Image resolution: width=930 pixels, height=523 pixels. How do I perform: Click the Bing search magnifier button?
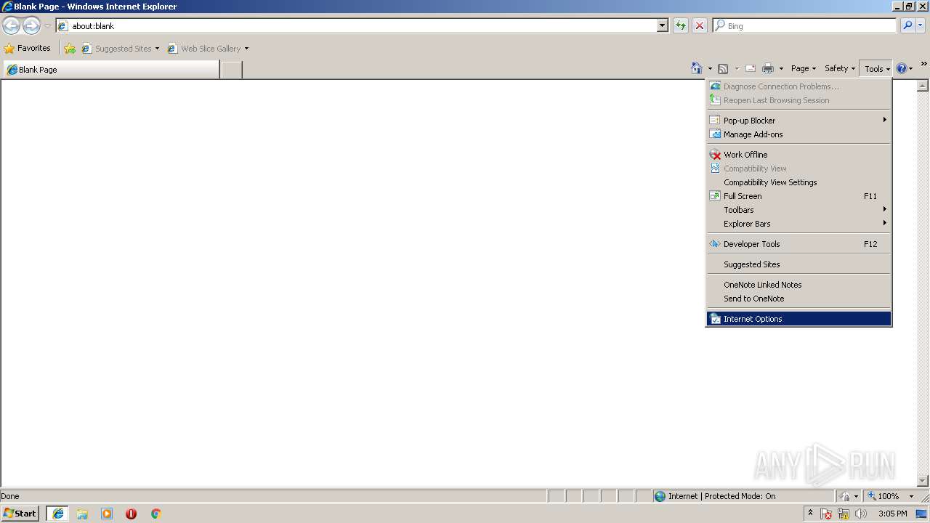(x=907, y=25)
